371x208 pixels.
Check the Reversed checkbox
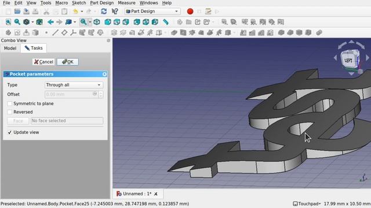9,112
